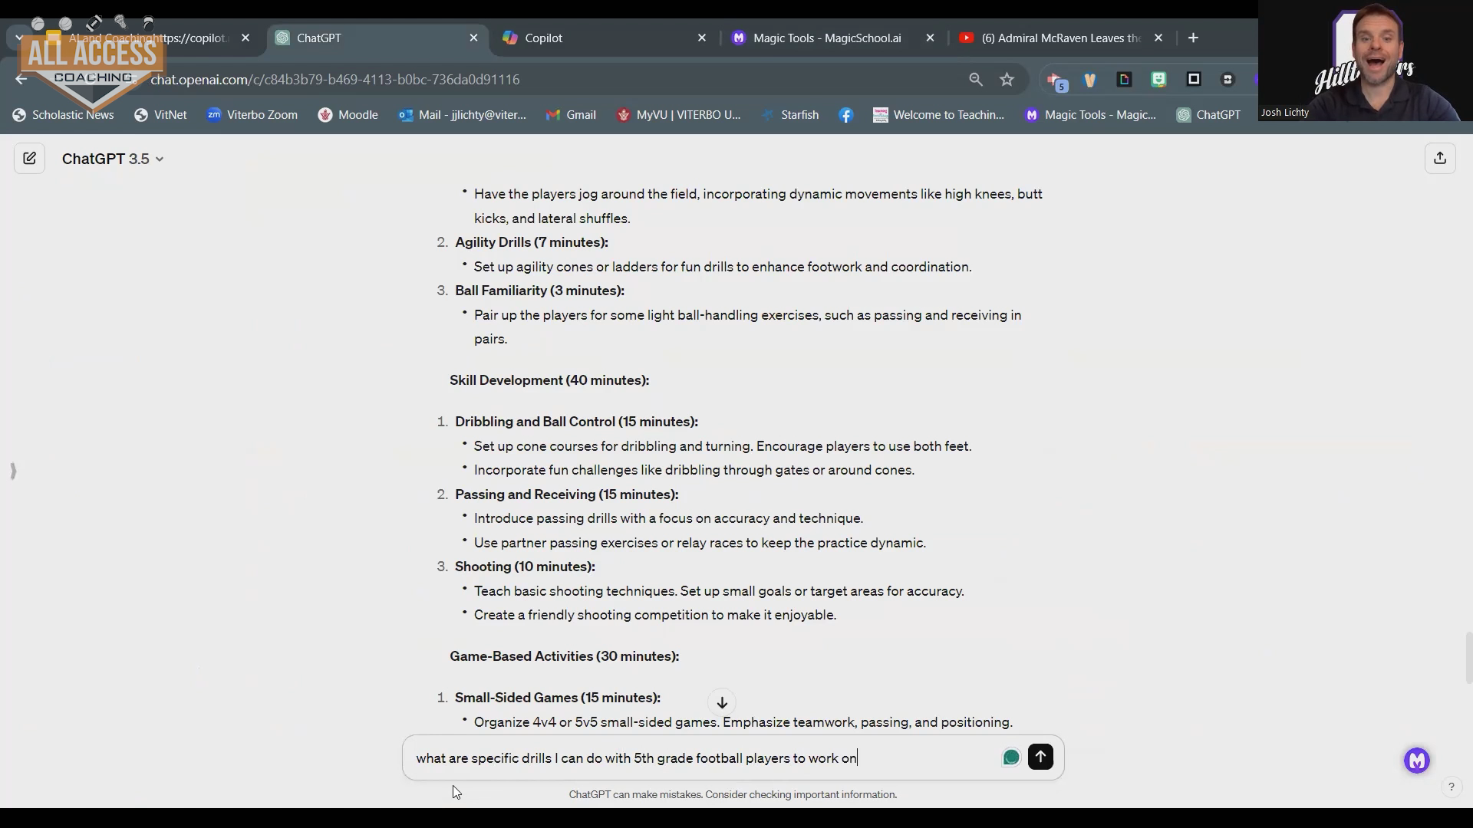Open the Scholastic News bookmark
The height and width of the screenshot is (828, 1473).
point(64,115)
